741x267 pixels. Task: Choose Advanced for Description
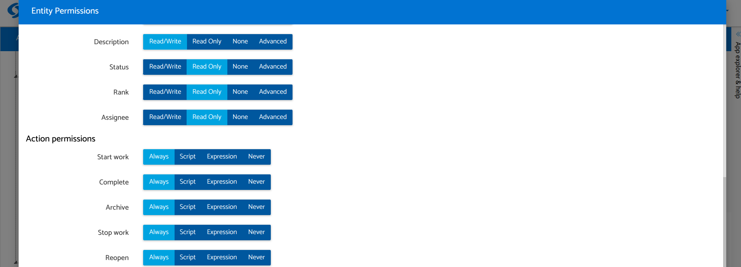point(273,41)
